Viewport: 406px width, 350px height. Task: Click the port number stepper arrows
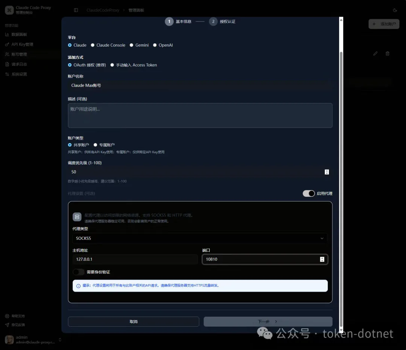322,259
